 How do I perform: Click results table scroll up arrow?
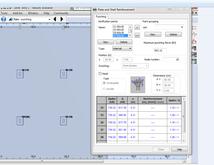pos(184,99)
